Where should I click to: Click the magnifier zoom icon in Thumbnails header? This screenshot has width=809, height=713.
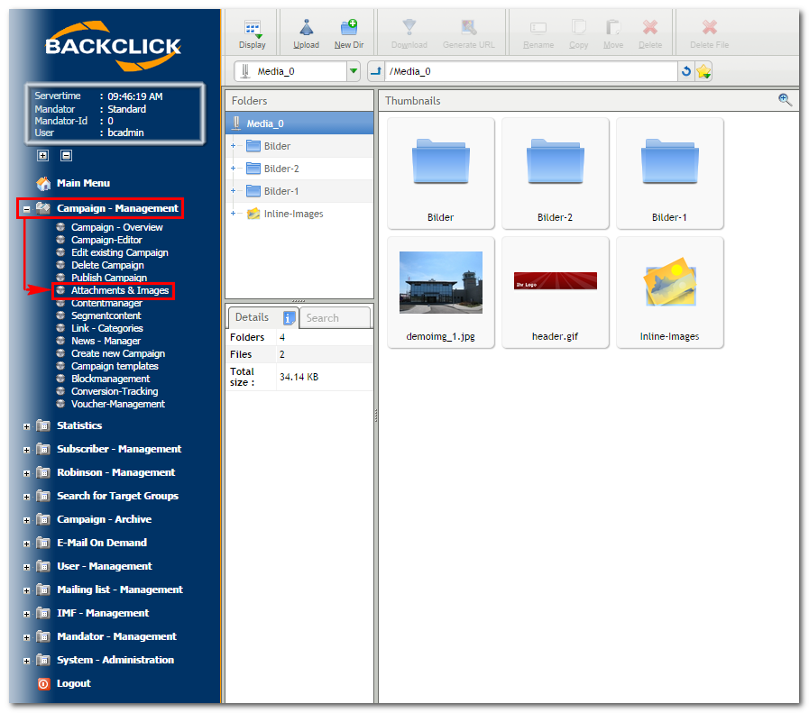click(x=785, y=100)
